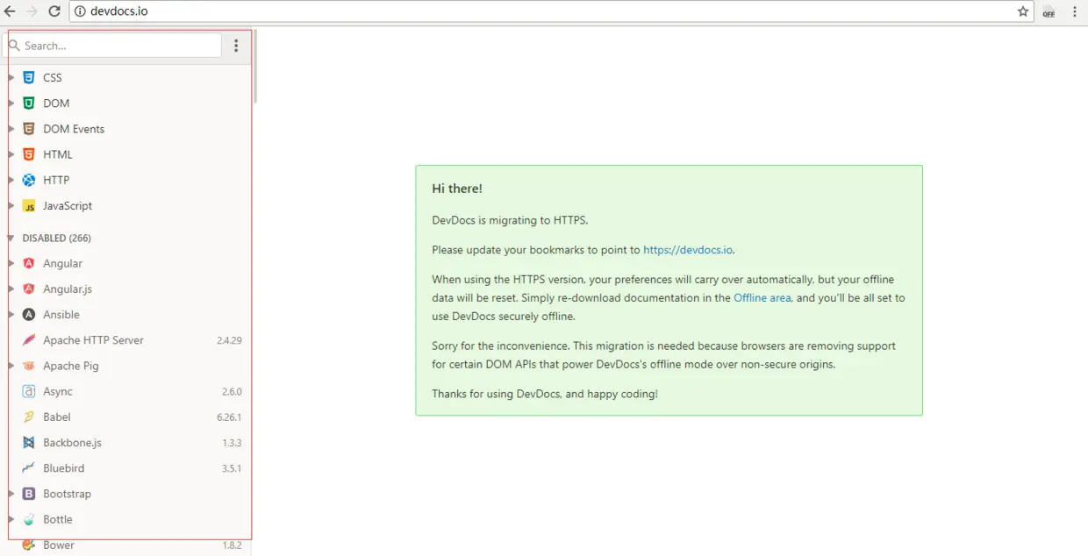Click the 'Hi there!' notice heading
The height and width of the screenshot is (556, 1088).
point(457,189)
